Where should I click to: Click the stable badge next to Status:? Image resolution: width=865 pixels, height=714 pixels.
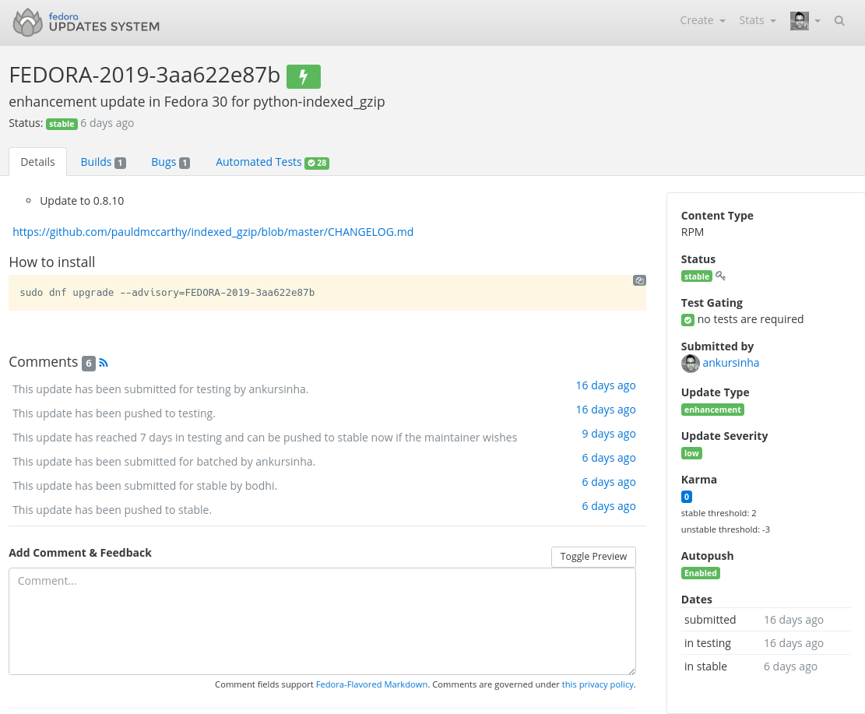[62, 124]
